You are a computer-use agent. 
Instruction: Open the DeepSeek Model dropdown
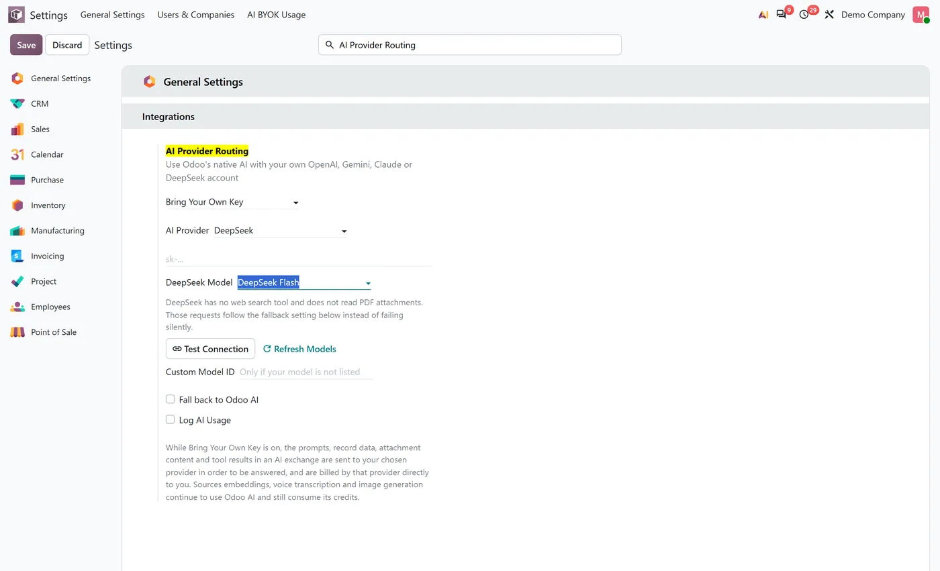click(x=304, y=283)
